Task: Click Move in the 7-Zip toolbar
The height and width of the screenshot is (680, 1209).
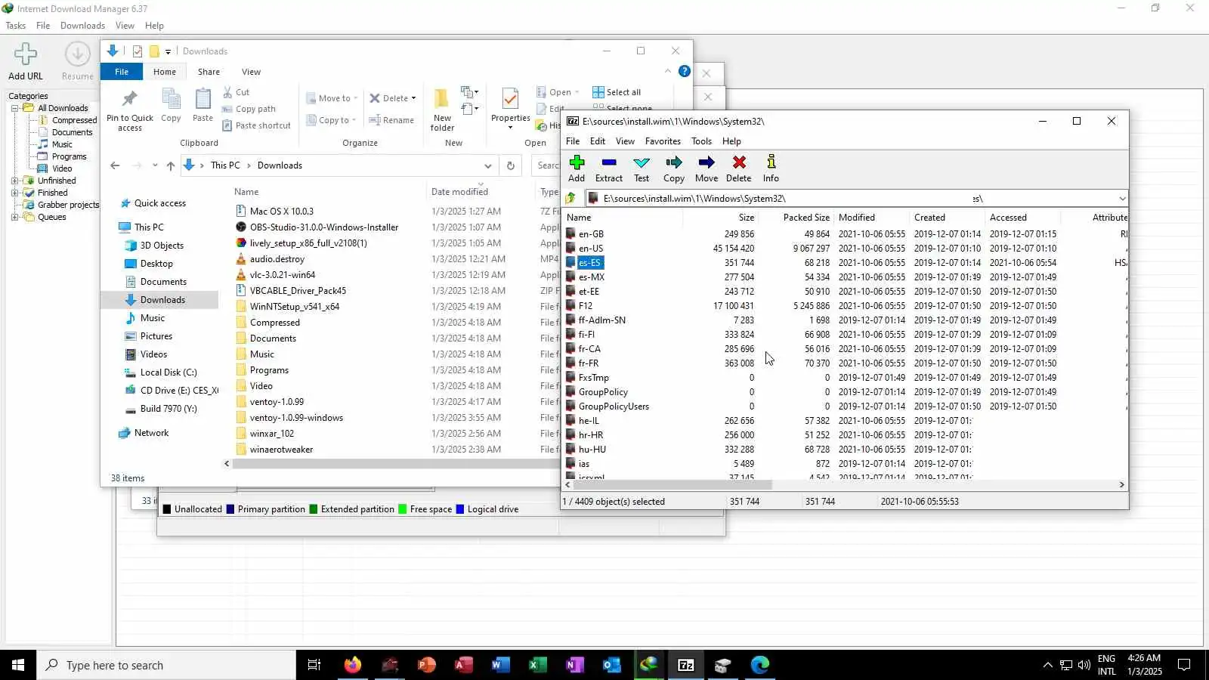Action: (707, 168)
